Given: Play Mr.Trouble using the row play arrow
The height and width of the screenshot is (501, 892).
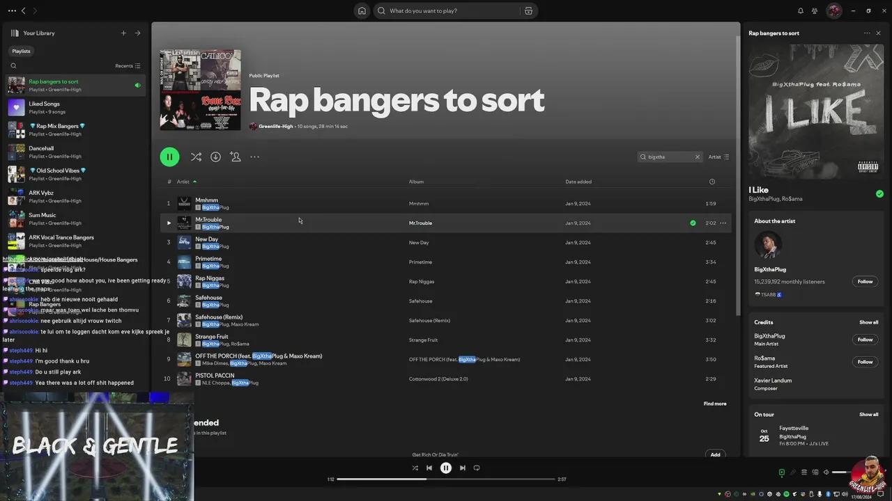Looking at the screenshot, I should click(168, 223).
